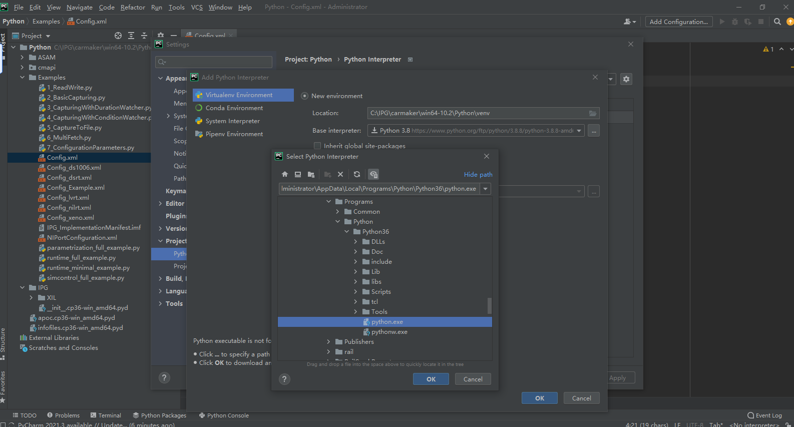
Task: Expand the XIL folder in project tree
Action: coord(31,298)
